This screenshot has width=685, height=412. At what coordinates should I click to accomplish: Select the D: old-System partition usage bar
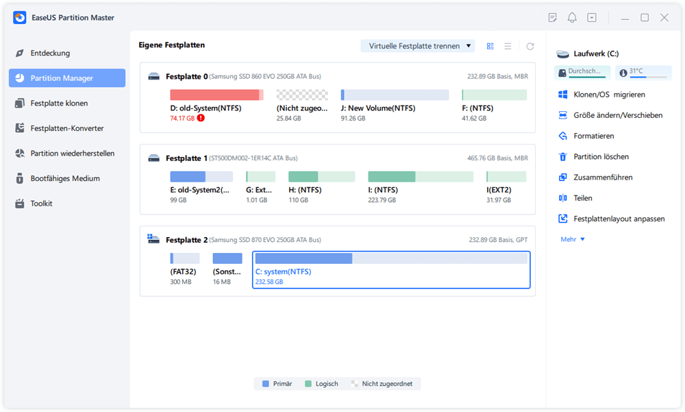216,95
